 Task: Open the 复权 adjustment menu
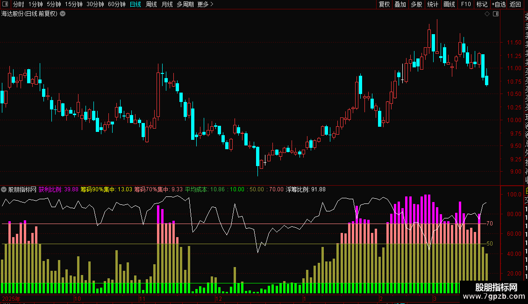[x=384, y=4]
